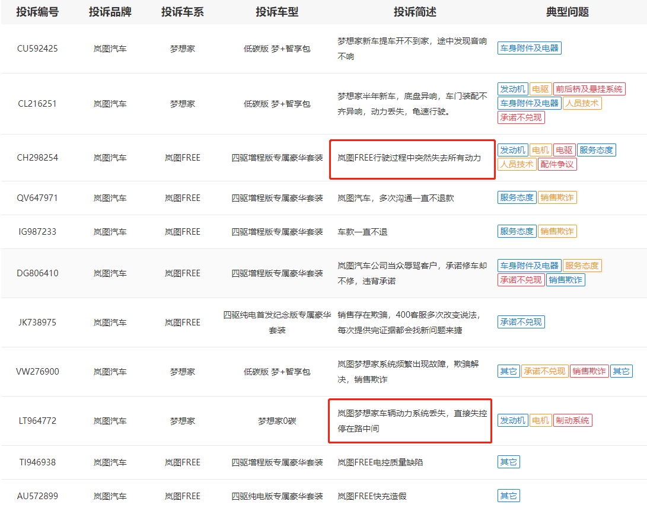Image resolution: width=647 pixels, height=511 pixels.
Task: Click the 投诉简述 column header
Action: pos(415,12)
